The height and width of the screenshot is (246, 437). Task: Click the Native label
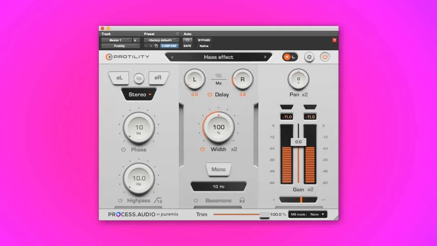click(204, 46)
